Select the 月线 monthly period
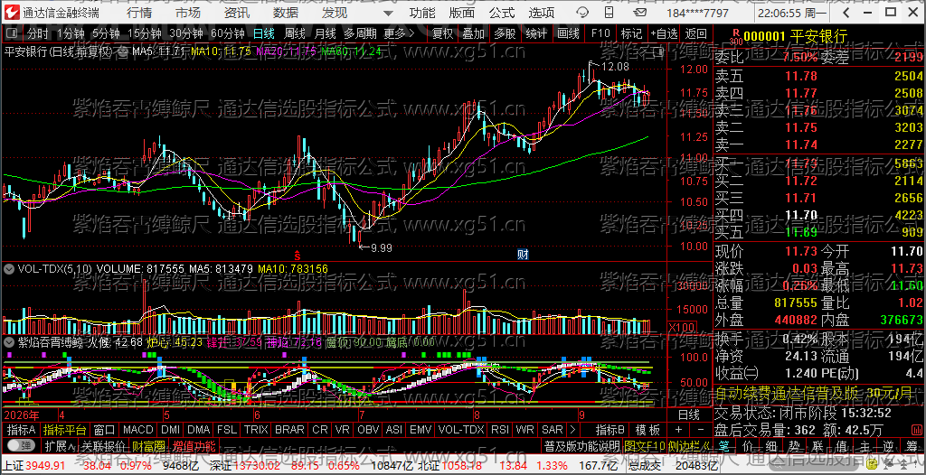Screen dimensions: 926x475 point(326,33)
